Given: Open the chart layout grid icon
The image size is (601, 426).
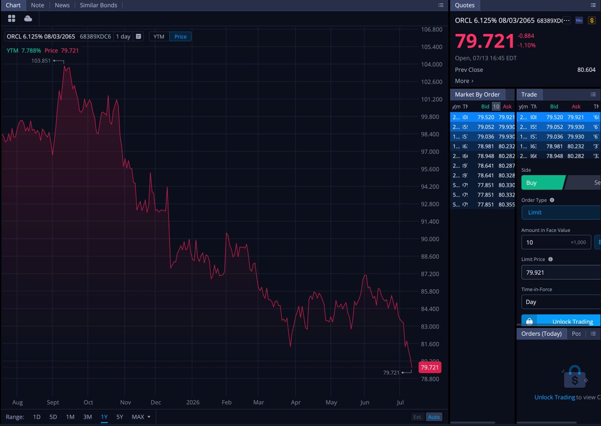Looking at the screenshot, I should coord(12,19).
